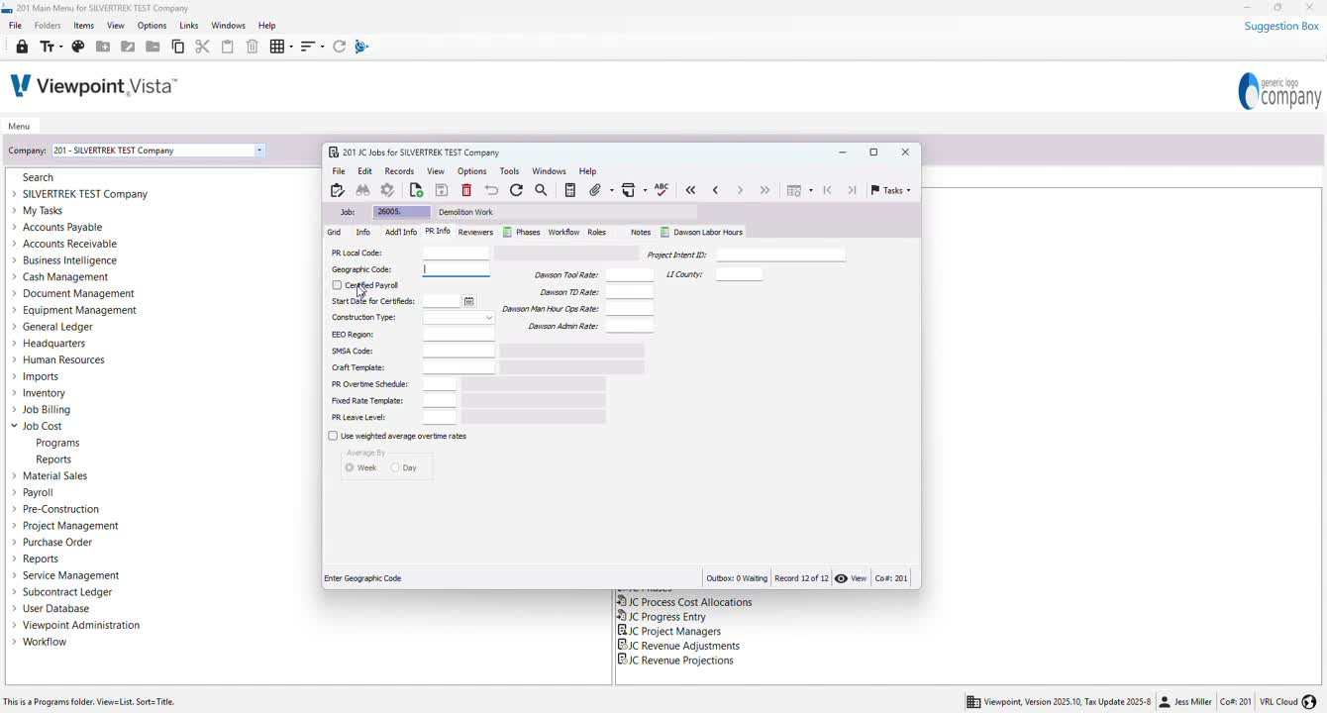
Task: Click the lock icon in main toolbar
Action: (22, 47)
